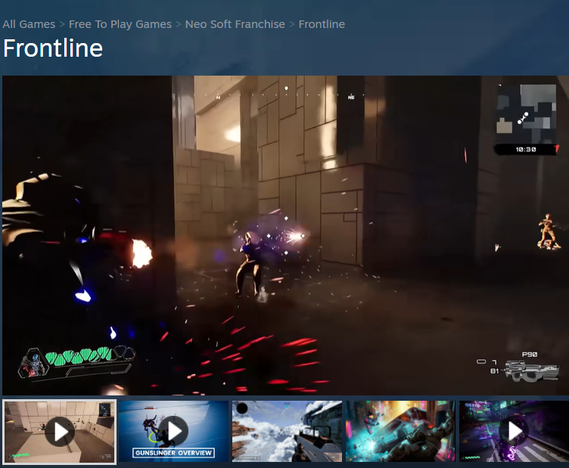This screenshot has width=569, height=468.
Task: Play the first trailer thumbnail video
Action: click(60, 432)
